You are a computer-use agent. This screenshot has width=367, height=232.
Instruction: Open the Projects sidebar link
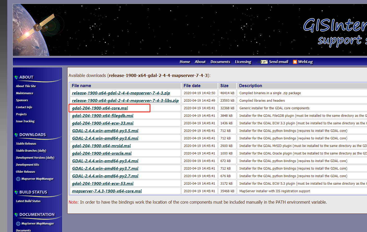click(21, 114)
